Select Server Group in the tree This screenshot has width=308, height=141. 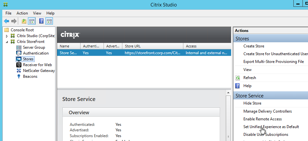coord(34,47)
